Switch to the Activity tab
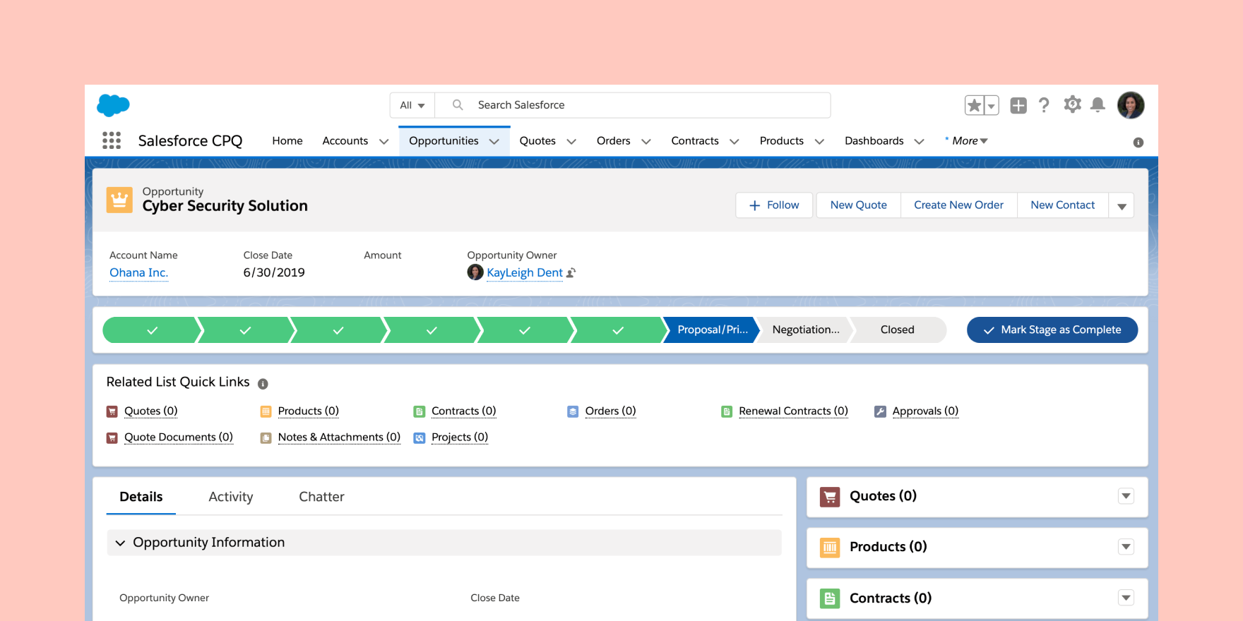This screenshot has width=1243, height=621. (231, 497)
